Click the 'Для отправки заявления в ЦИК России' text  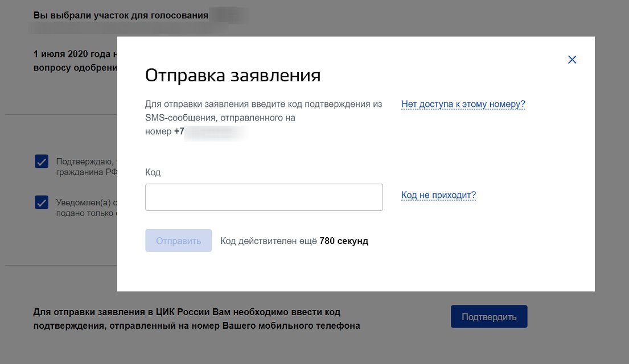click(123, 312)
